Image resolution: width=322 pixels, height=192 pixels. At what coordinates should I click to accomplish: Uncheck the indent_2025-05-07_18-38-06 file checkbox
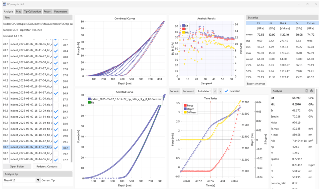pos(56,45)
